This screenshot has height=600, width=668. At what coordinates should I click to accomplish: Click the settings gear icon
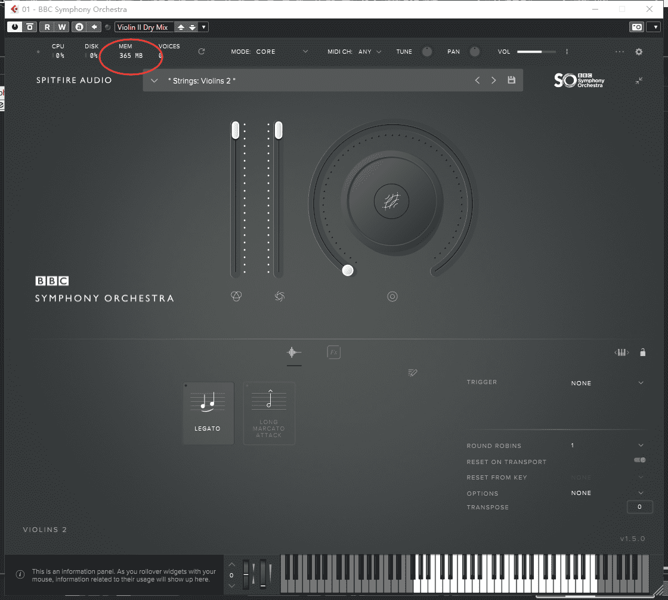tap(639, 52)
